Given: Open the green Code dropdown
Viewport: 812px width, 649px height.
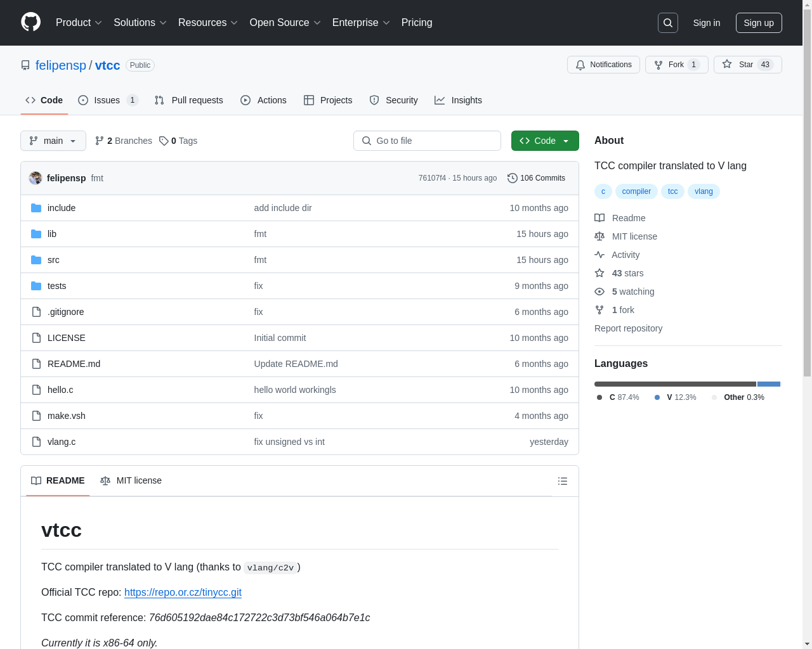Looking at the screenshot, I should pyautogui.click(x=544, y=141).
